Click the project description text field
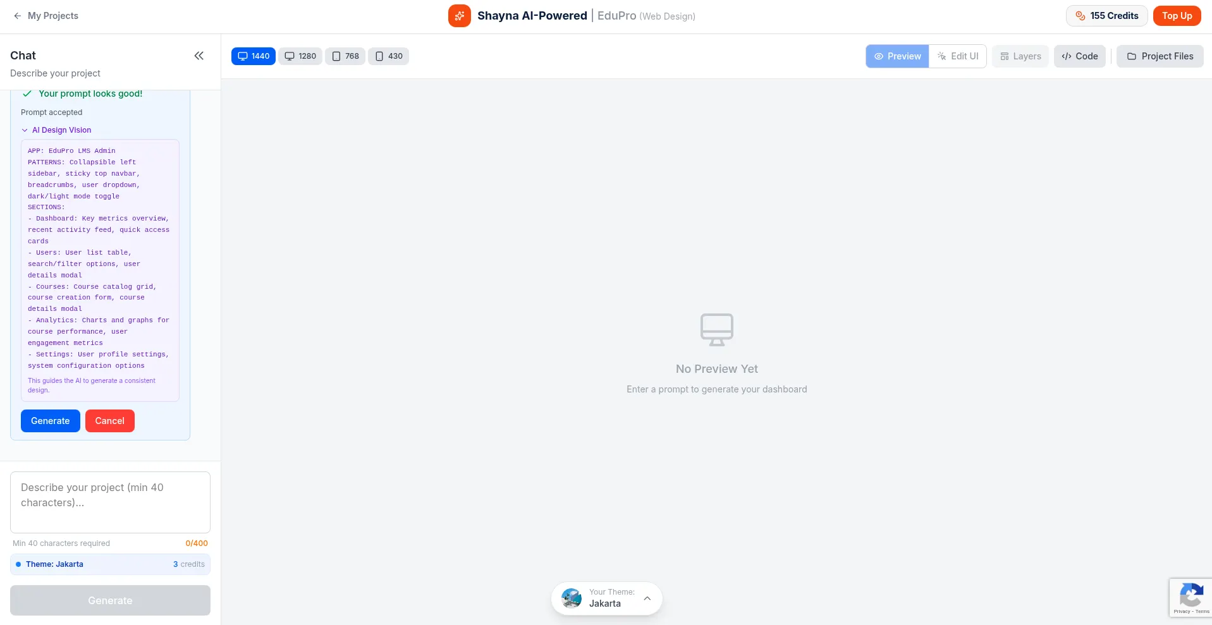Viewport: 1212px width, 625px height. point(110,502)
